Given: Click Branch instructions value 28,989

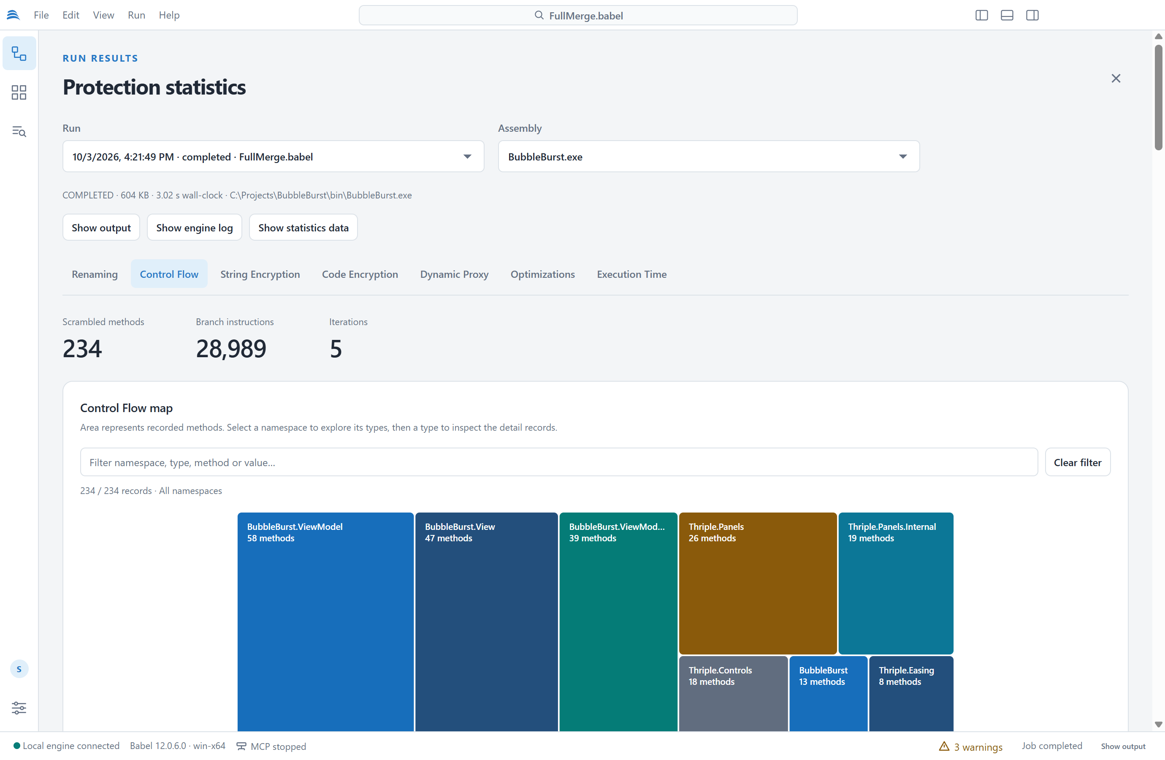Looking at the screenshot, I should coord(231,349).
